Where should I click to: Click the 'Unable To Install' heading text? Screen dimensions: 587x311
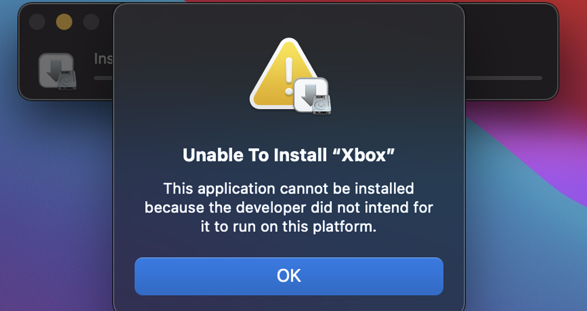255,155
